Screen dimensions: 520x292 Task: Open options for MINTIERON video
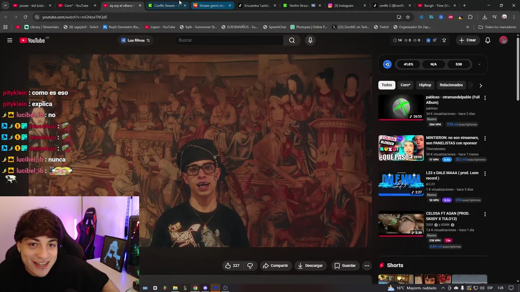(485, 138)
